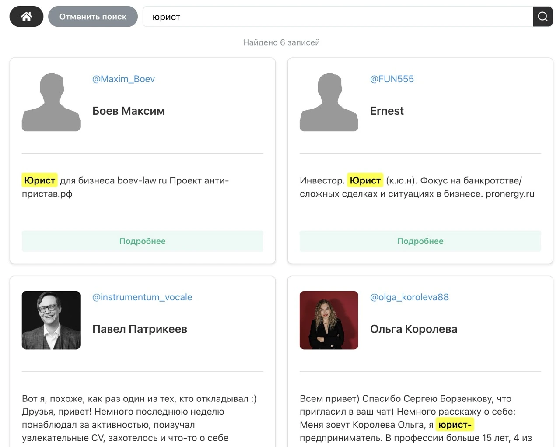Click the highlighted Юрист in Боев's description
560x447 pixels.
[39, 180]
